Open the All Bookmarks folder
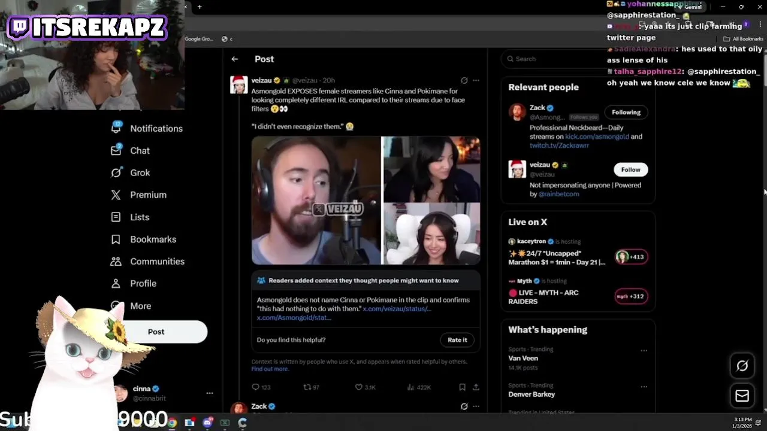 (x=743, y=39)
